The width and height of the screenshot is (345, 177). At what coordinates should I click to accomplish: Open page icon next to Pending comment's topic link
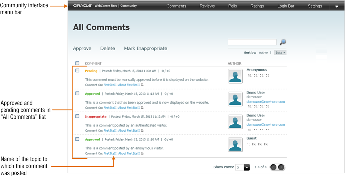142,85
